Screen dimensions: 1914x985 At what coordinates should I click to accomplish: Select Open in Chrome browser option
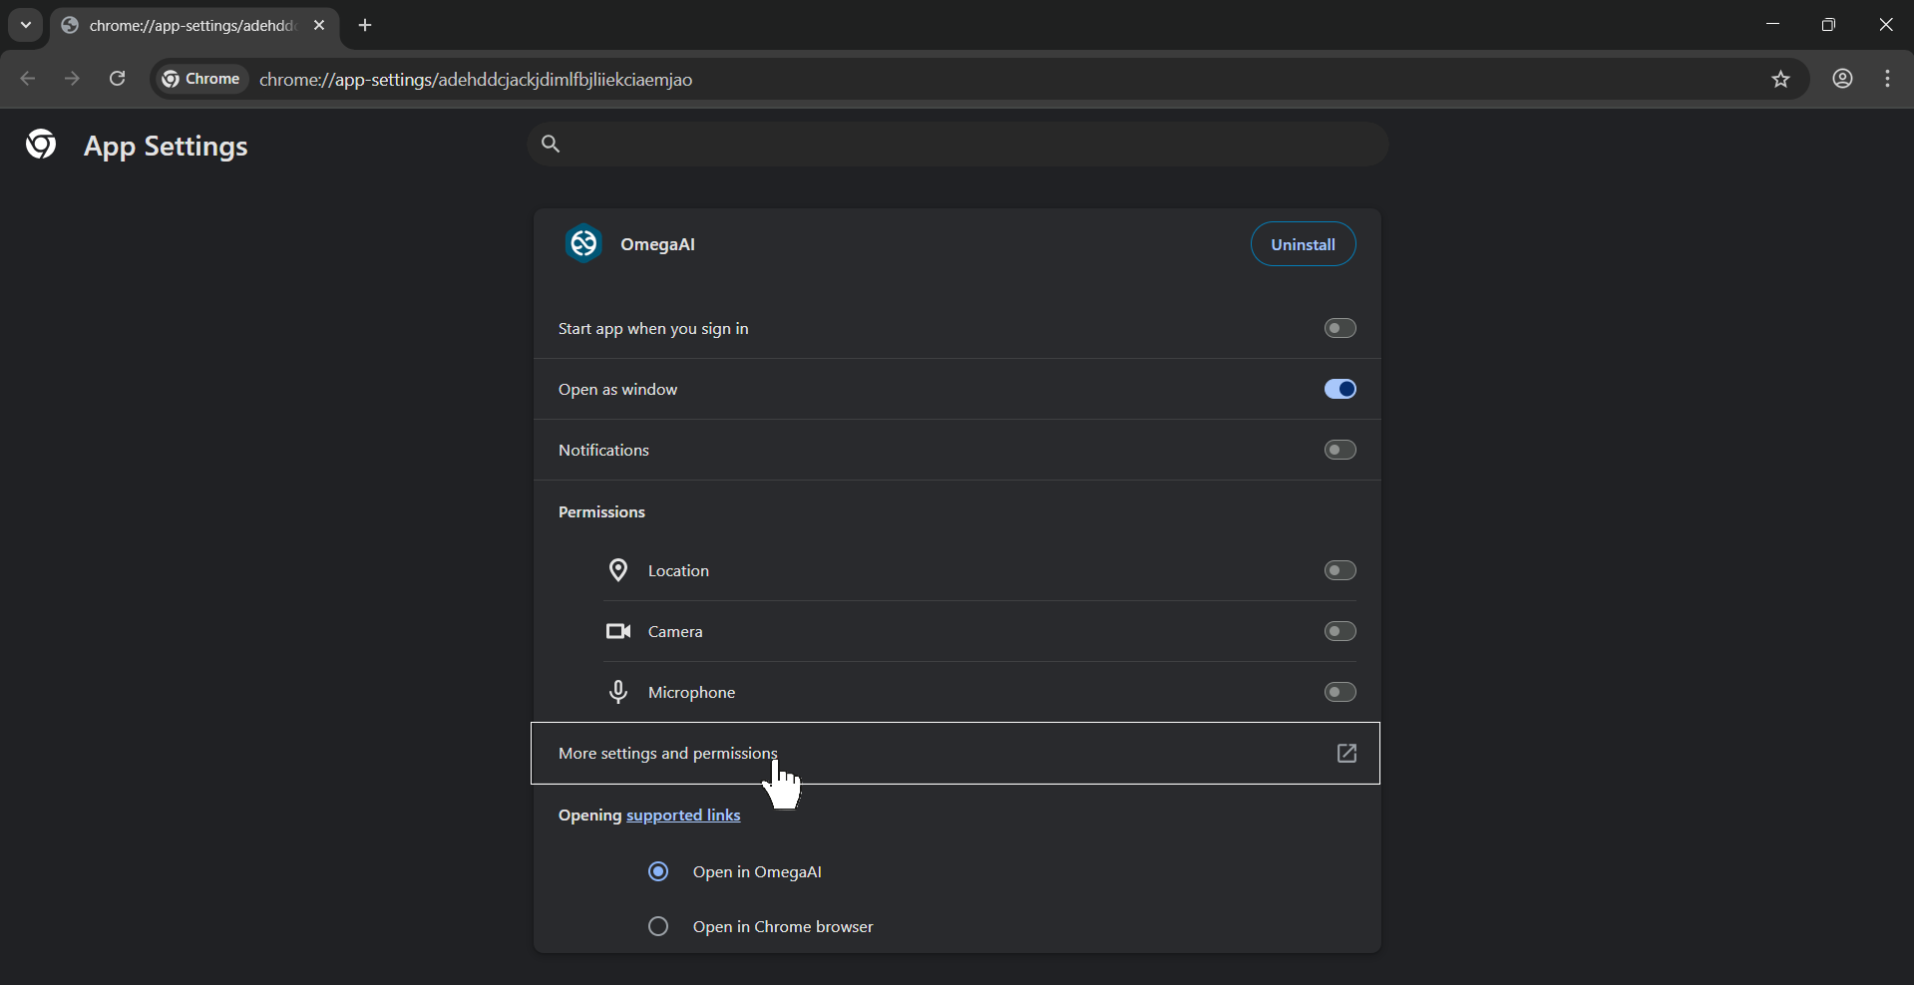(658, 926)
